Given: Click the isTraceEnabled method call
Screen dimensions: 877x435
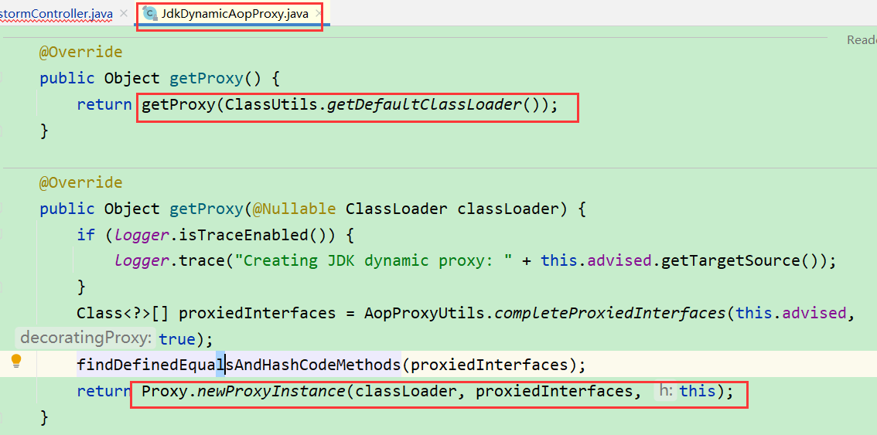Looking at the screenshot, I should pyautogui.click(x=243, y=235).
